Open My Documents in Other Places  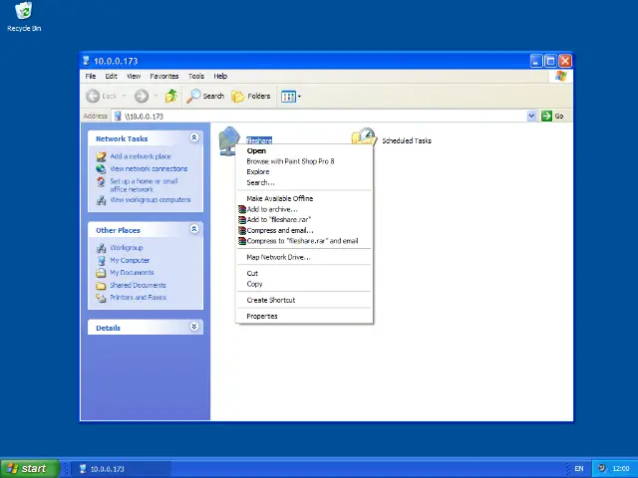click(x=132, y=272)
